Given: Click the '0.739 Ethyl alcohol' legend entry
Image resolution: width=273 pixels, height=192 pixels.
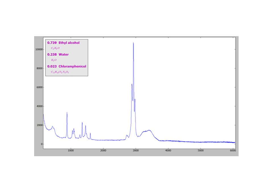Looking at the screenshot, I should click(x=63, y=43).
